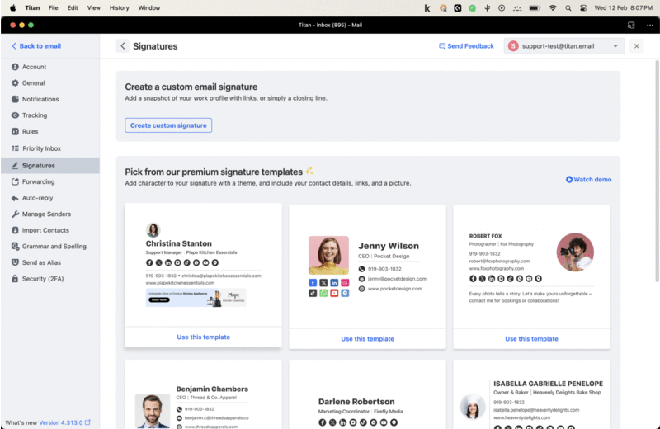Viewport: 660px width, 429px height.
Task: Open Auto-reply settings
Action: (38, 198)
